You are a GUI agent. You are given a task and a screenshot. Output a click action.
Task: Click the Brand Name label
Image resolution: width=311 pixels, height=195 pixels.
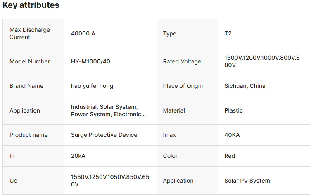[26, 86]
